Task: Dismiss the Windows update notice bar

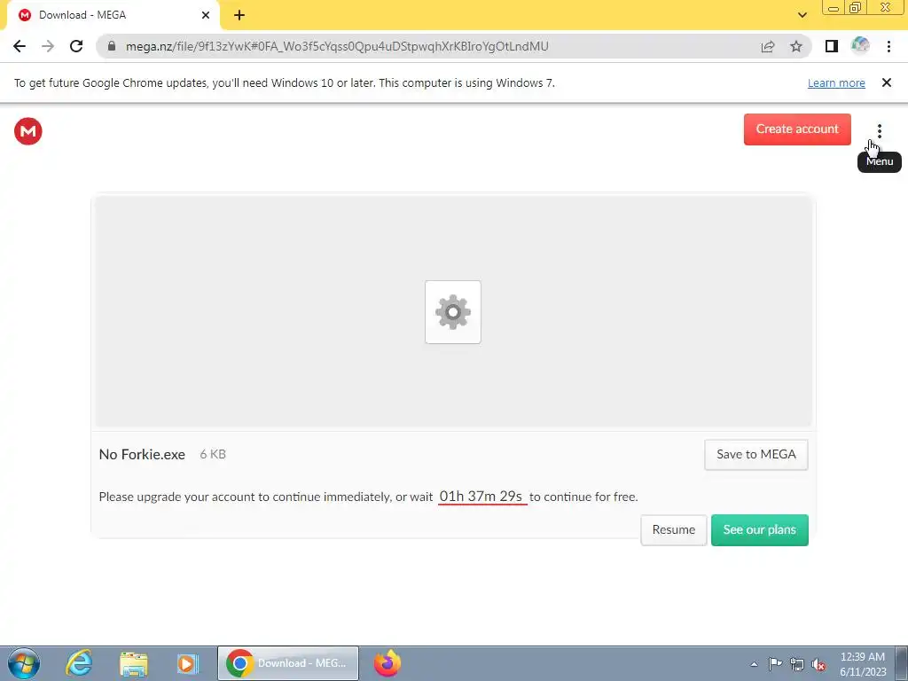Action: [x=887, y=82]
